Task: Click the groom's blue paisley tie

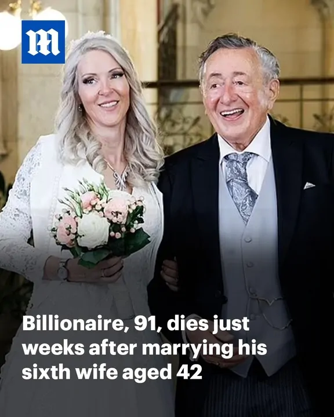Action: click(240, 185)
